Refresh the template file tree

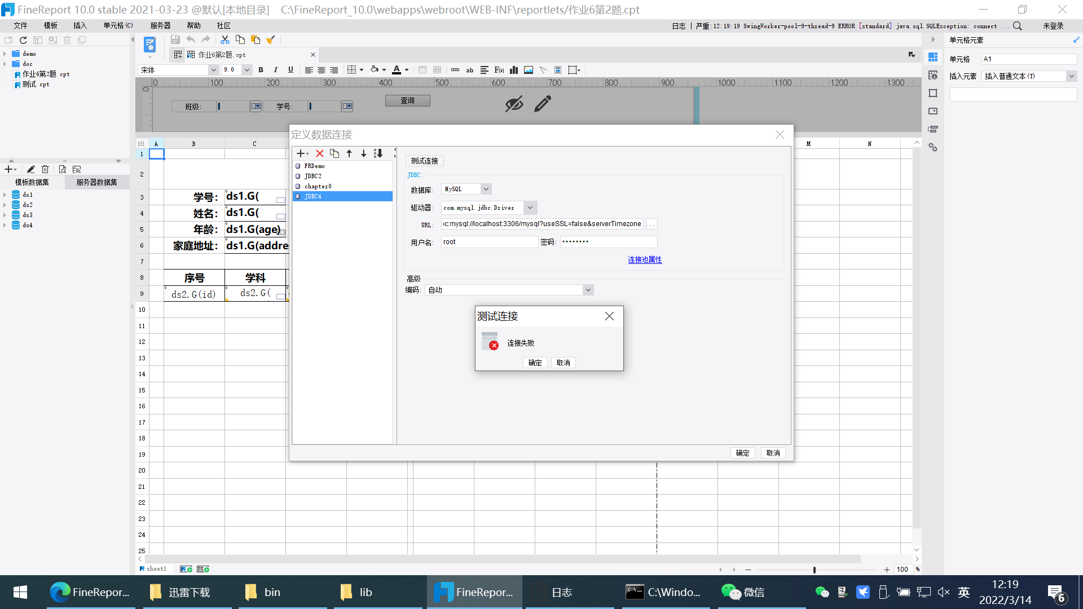click(23, 40)
